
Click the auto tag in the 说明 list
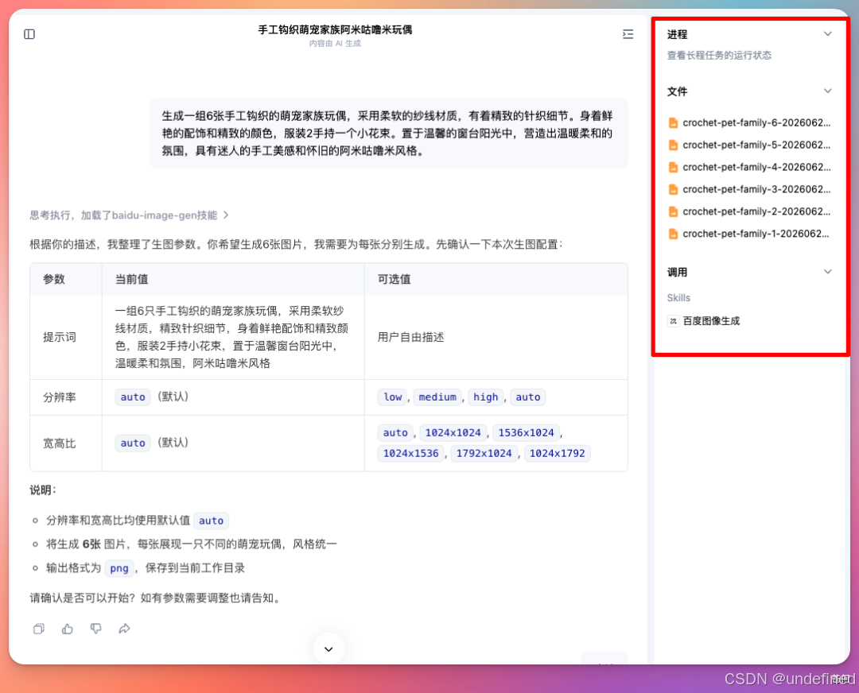click(x=211, y=521)
